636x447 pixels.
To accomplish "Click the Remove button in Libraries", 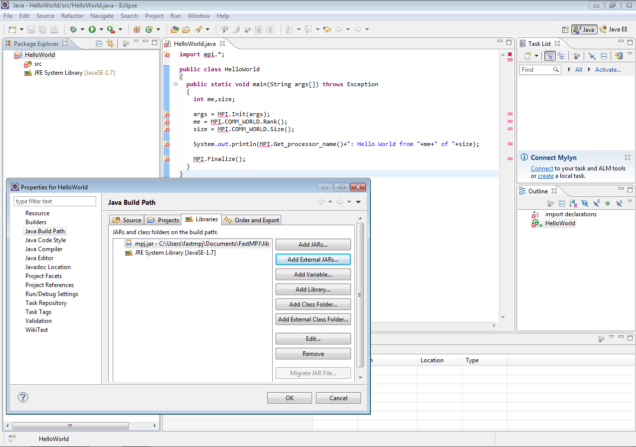I will click(x=313, y=354).
